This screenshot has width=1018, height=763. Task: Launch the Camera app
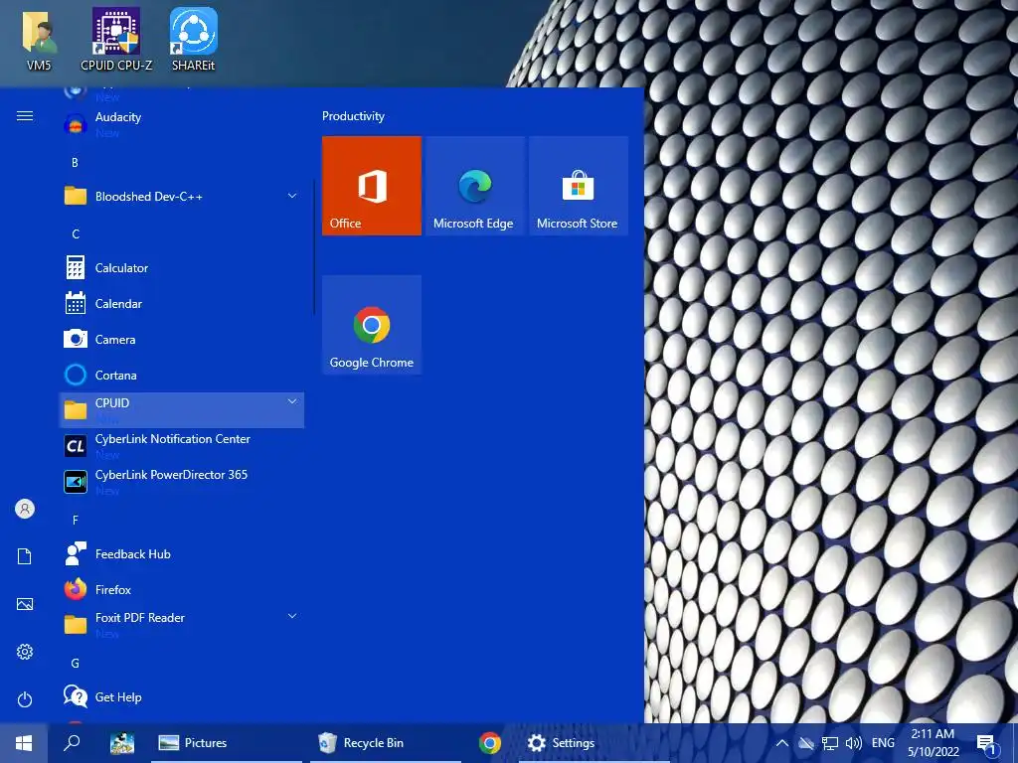click(182, 340)
